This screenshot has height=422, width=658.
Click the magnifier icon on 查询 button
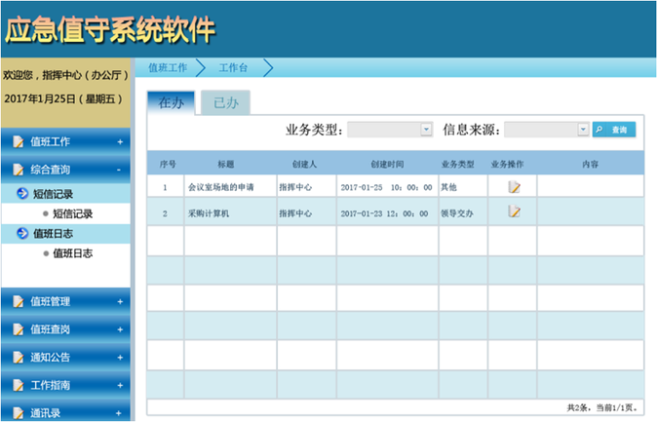pyautogui.click(x=600, y=130)
